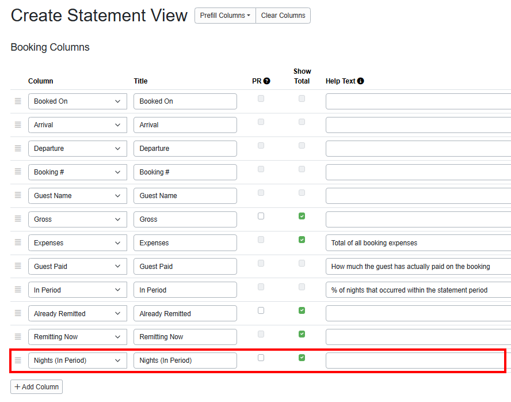This screenshot has width=511, height=402.
Task: Tick the PR checkbox for Nights (In Period)
Action: [261, 358]
